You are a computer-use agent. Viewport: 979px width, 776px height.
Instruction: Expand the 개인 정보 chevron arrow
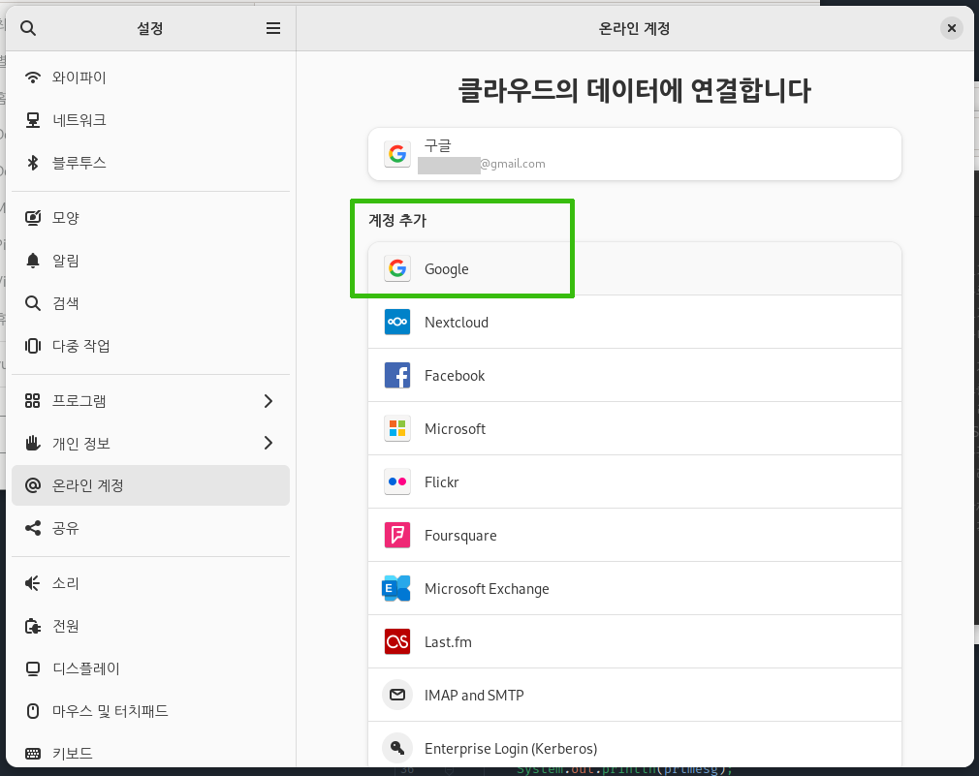268,443
